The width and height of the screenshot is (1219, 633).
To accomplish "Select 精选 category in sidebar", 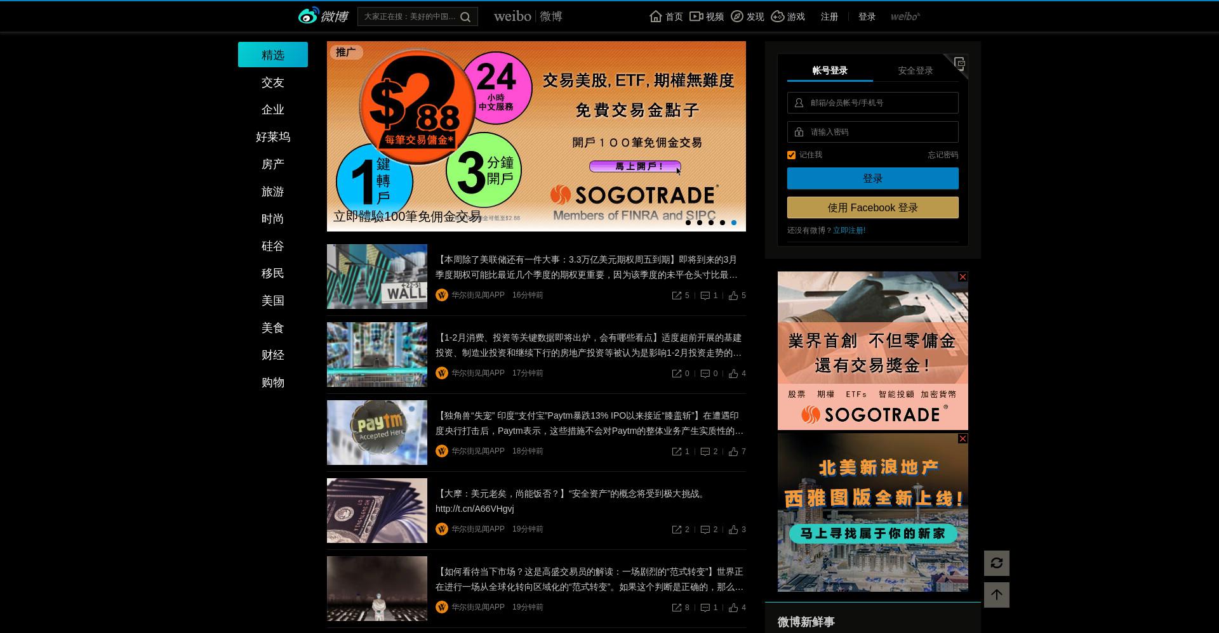I will pos(273,55).
